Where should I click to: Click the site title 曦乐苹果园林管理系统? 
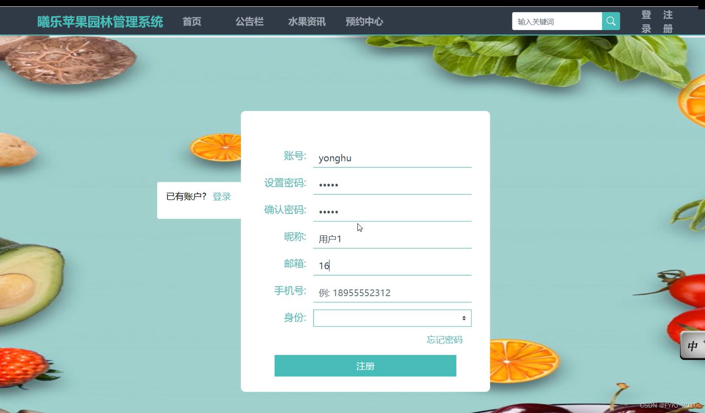point(100,21)
